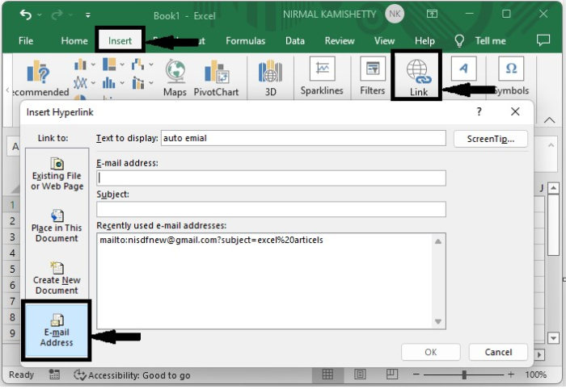Click the E-mail address input field
566x389 pixels.
271,178
